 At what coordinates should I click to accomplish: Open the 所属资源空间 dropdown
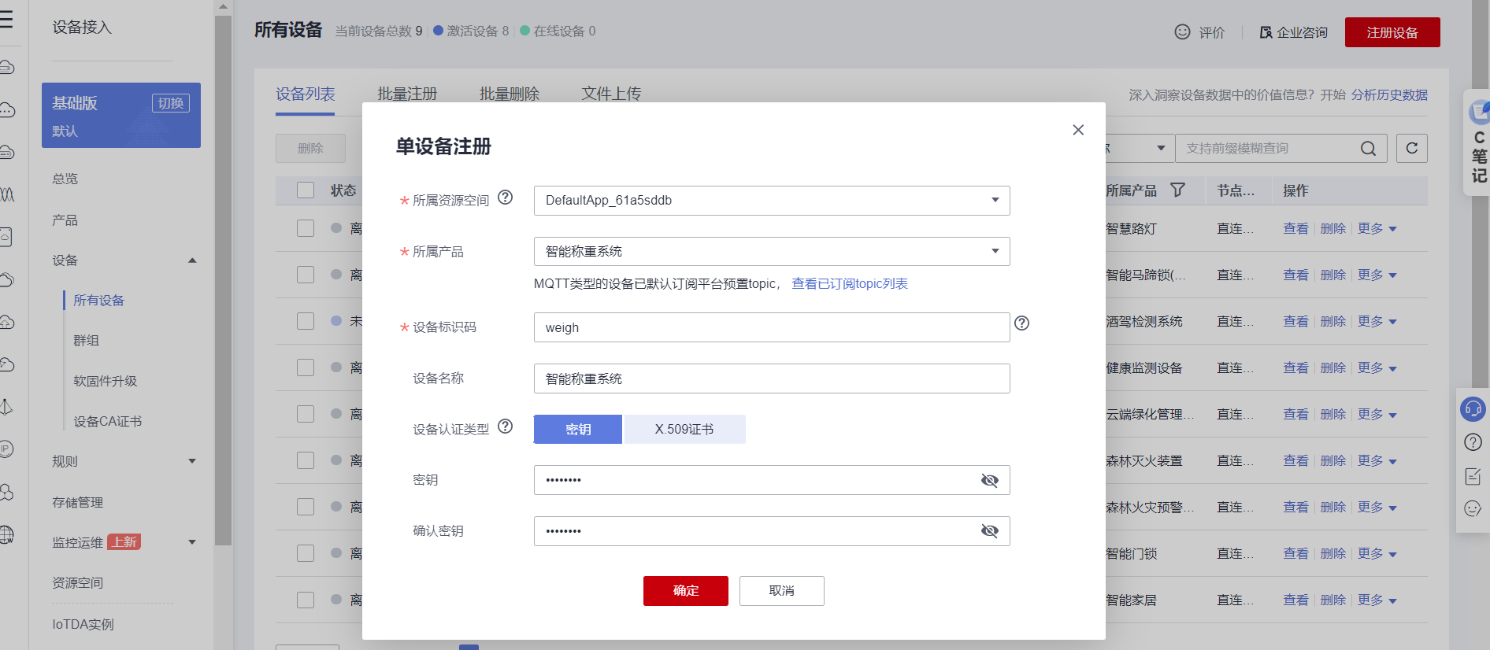pos(772,200)
